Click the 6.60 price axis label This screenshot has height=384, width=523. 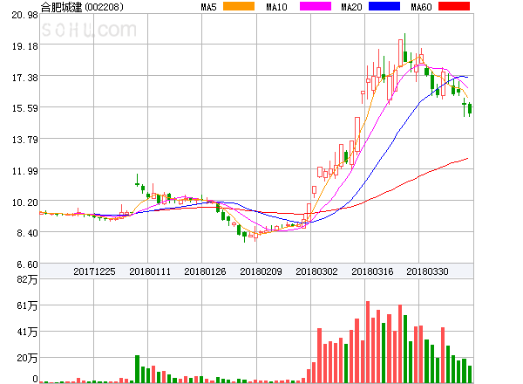tap(27, 264)
